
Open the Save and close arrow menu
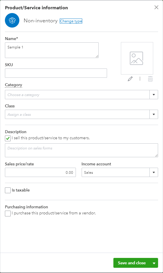point(154,263)
